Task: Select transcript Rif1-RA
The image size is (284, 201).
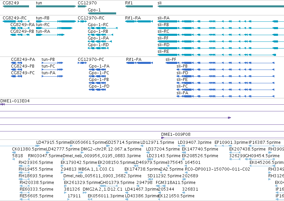Action: (x=139, y=21)
